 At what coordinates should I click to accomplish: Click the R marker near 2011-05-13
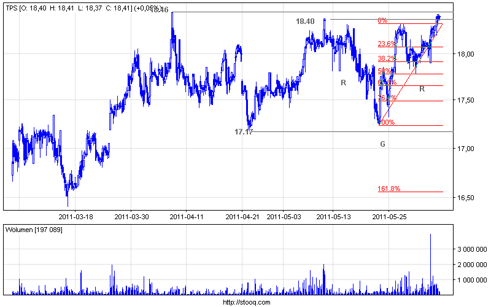click(343, 83)
